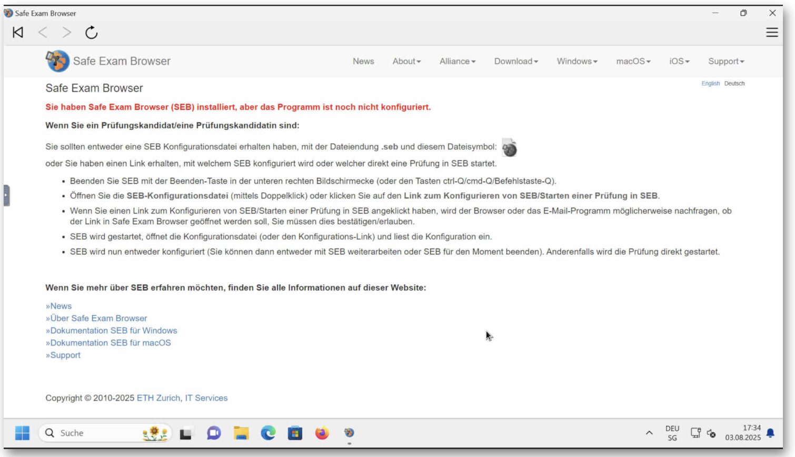795x457 pixels.
Task: Open the »Support link at the bottom
Action: (x=63, y=355)
